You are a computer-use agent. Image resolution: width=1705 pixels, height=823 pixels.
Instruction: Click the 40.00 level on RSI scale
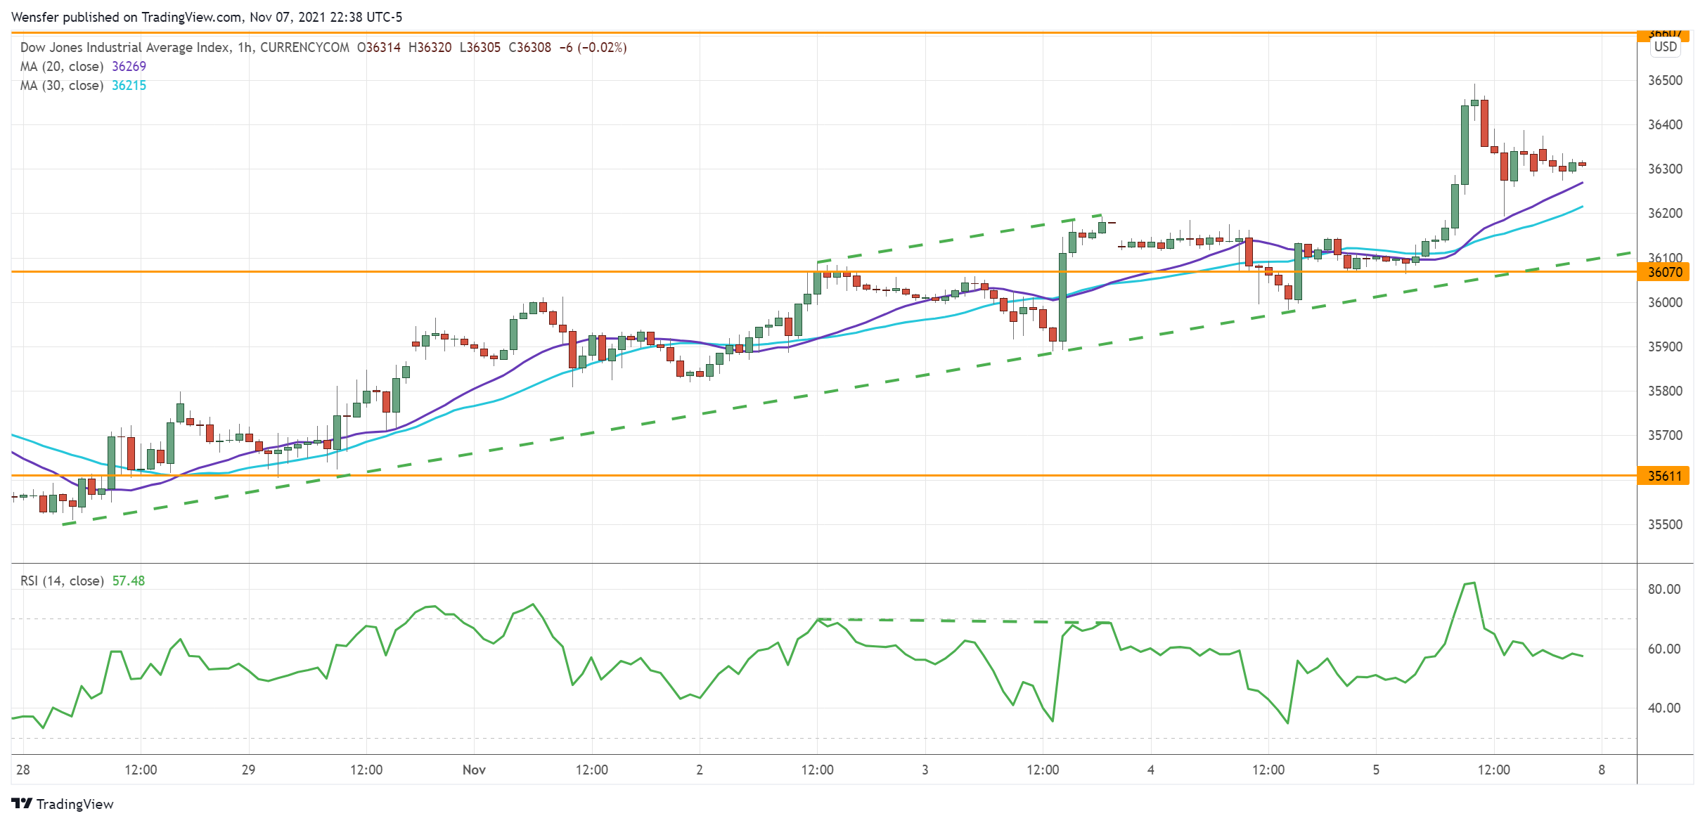1664,708
